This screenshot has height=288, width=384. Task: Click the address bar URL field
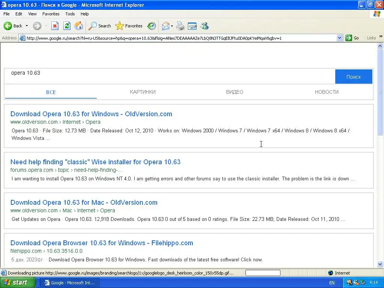pos(181,38)
